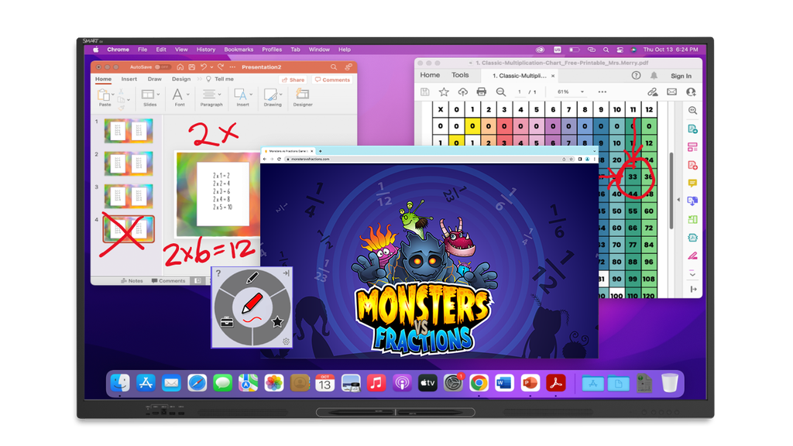Switch to the Draw ribbon tab
Image resolution: width=793 pixels, height=446 pixels.
click(154, 79)
